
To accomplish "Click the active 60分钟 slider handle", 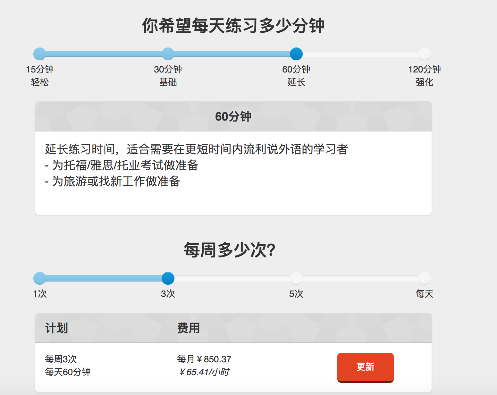I will pyautogui.click(x=296, y=54).
